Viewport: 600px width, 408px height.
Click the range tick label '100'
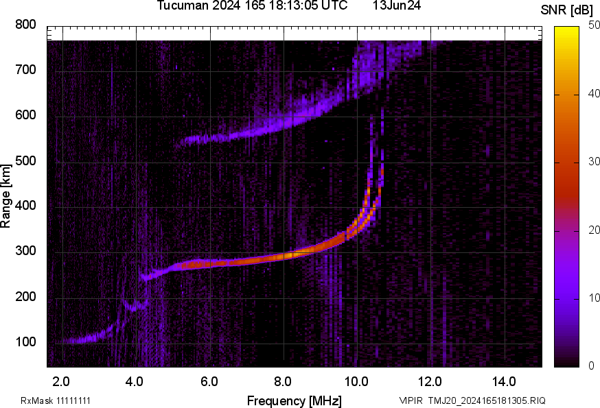[25, 341]
